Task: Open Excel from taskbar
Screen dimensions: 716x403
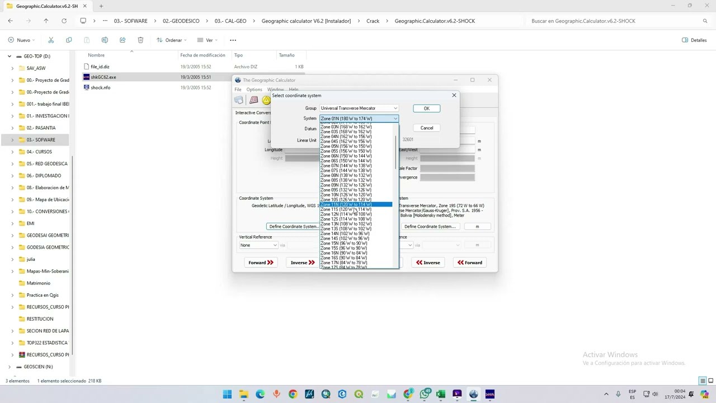Action: point(441,394)
